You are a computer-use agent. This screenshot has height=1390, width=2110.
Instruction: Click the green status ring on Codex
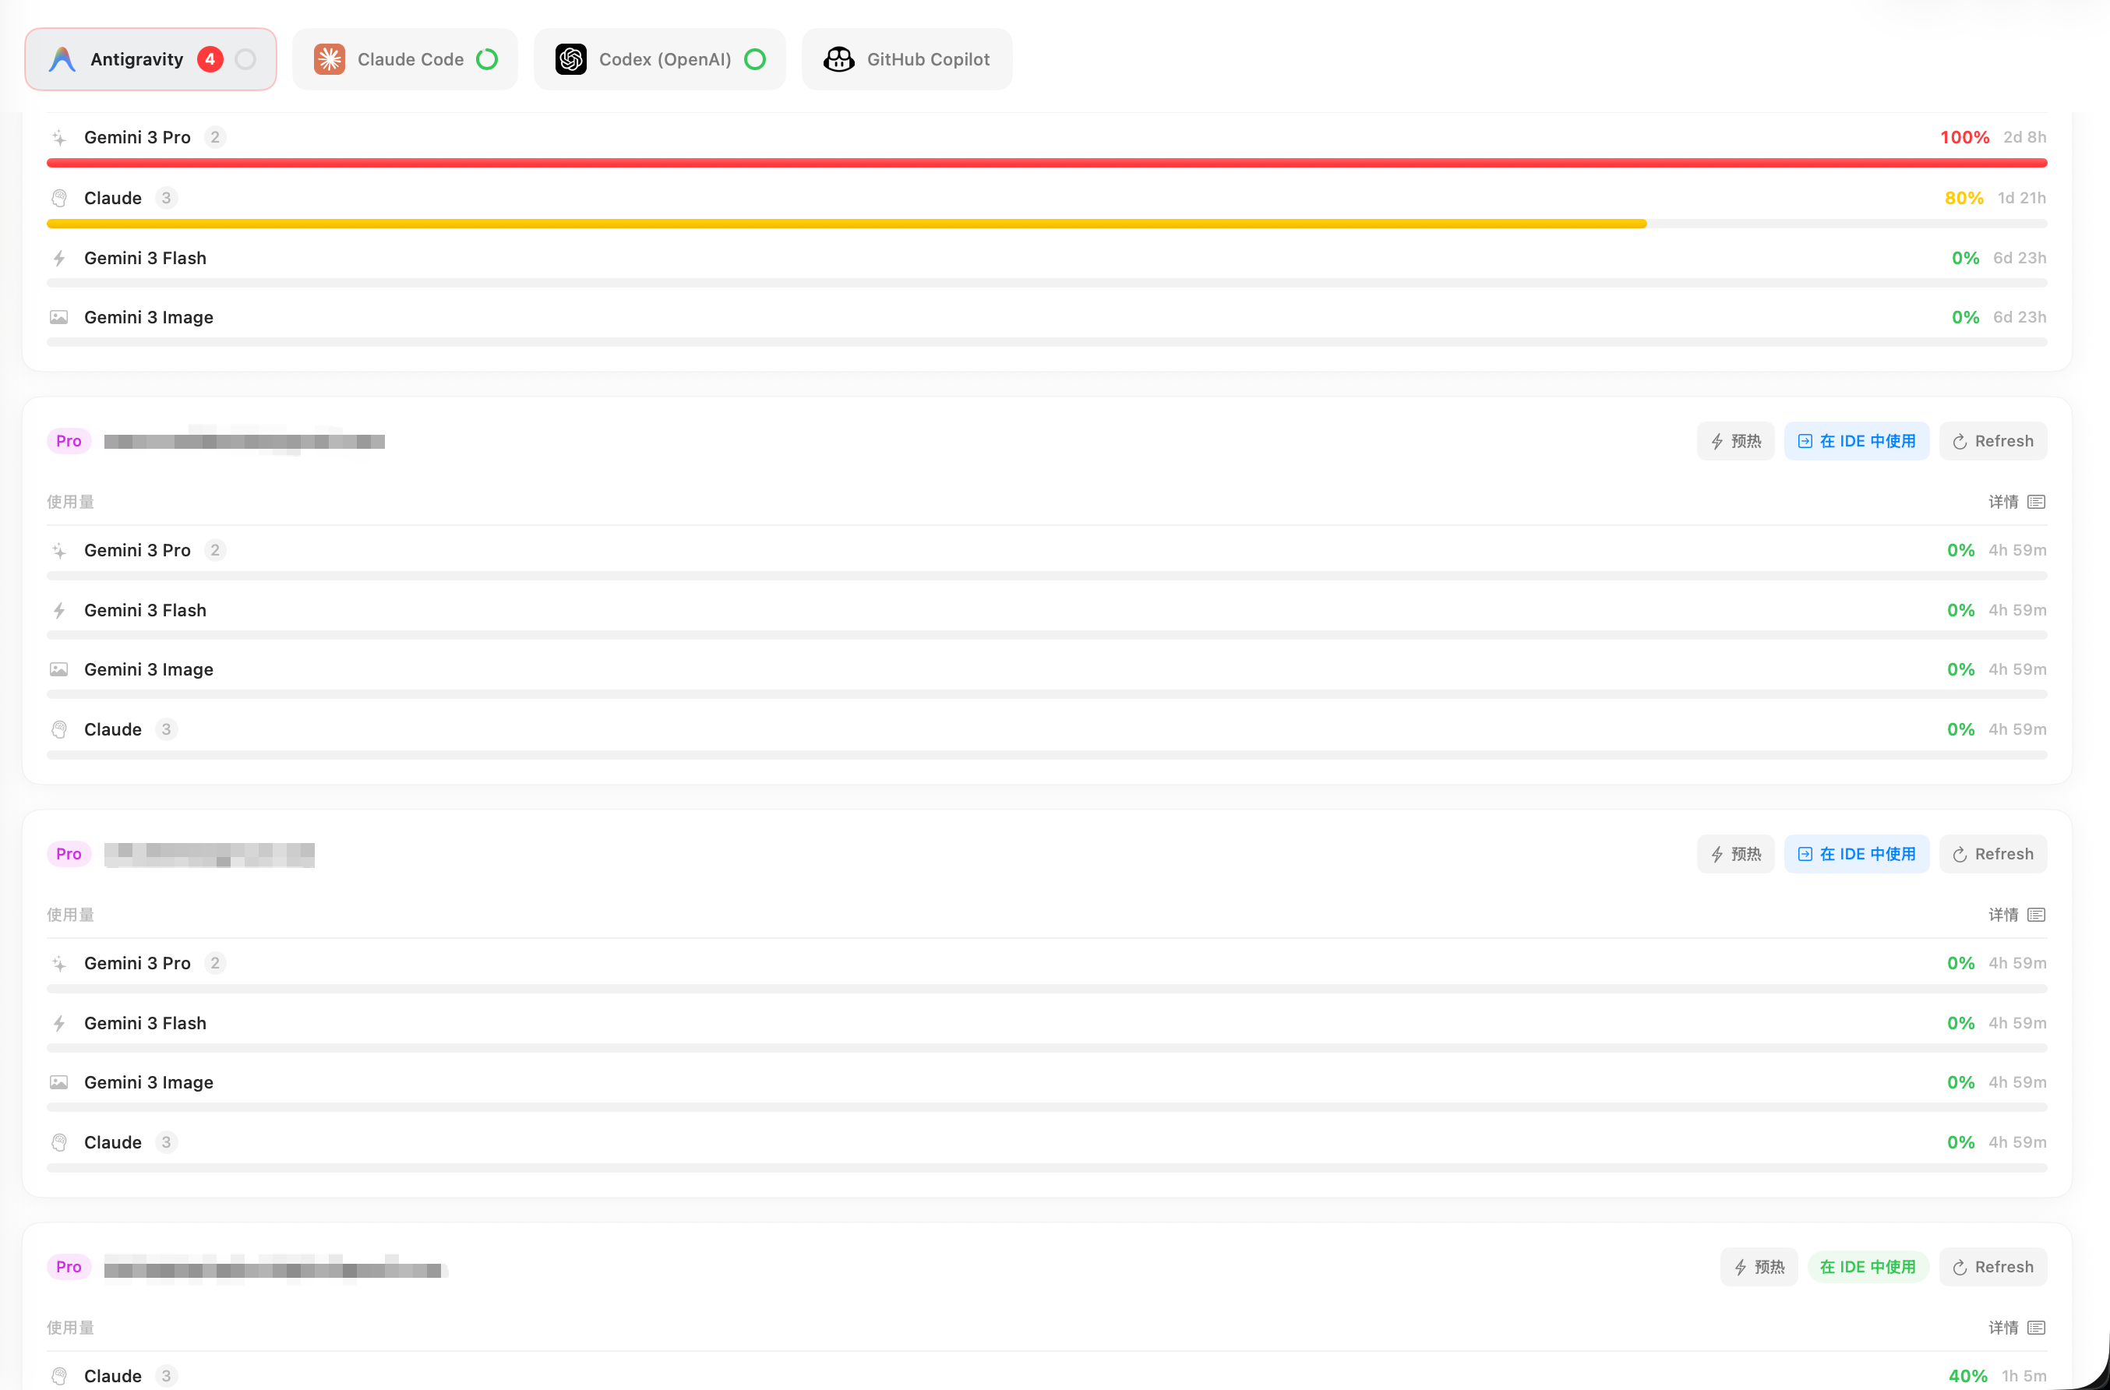point(754,59)
